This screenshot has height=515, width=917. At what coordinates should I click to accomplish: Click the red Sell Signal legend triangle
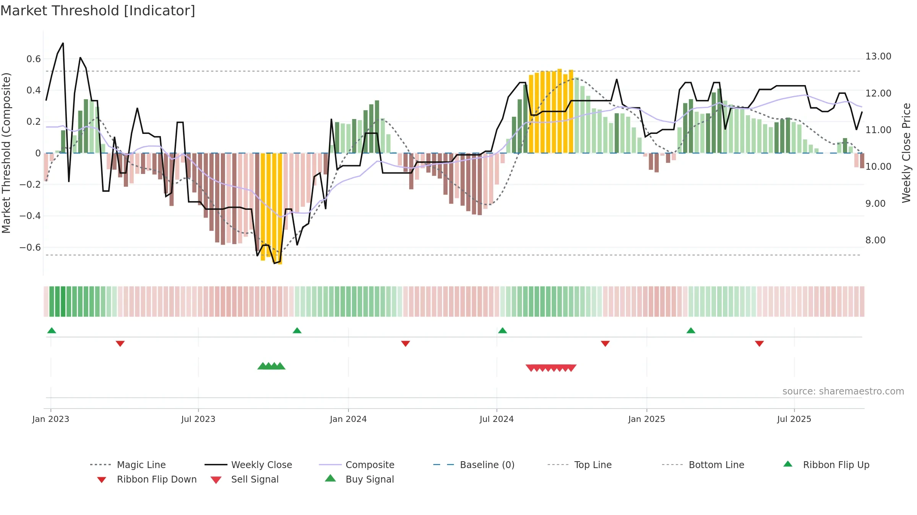[216, 480]
